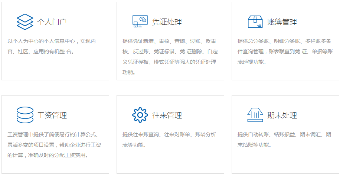Click the description starting with 以个人为中心
The width and height of the screenshot is (343, 177).
point(52,46)
